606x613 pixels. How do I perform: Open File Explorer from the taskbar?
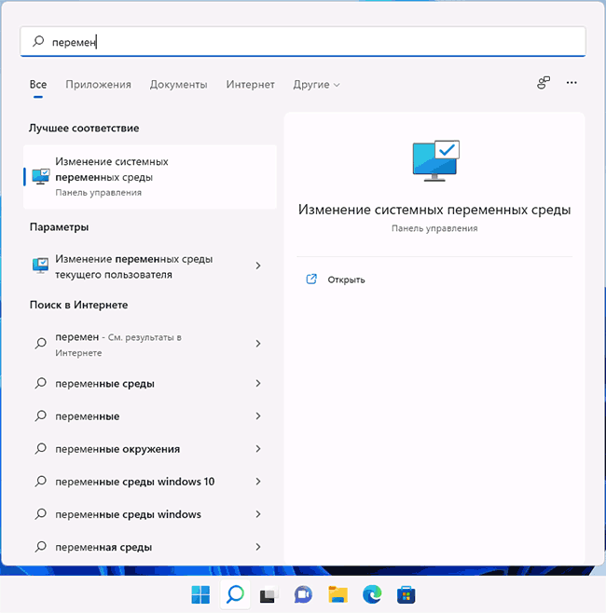point(337,594)
